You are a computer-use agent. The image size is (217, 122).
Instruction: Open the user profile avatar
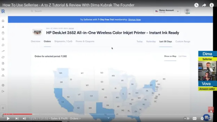point(187,11)
